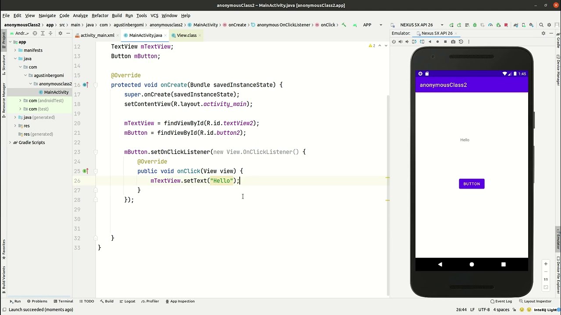Collapse the app module tree node

point(10,42)
